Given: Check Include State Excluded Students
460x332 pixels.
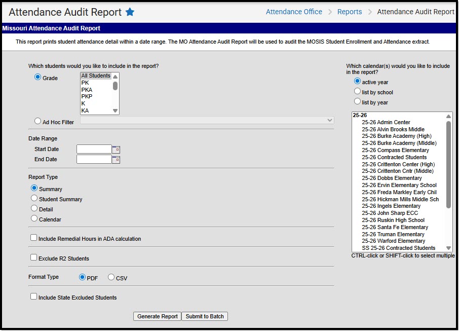Looking at the screenshot, I should (x=33, y=297).
